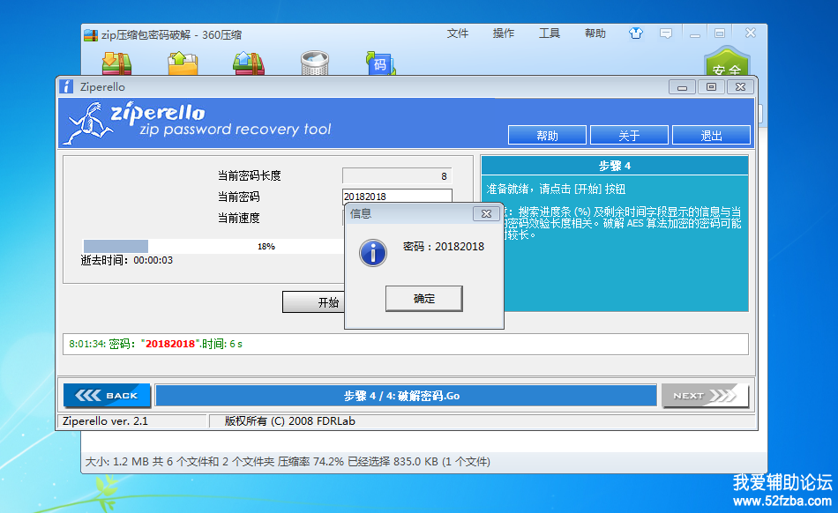Click the 逝去时间: 00:00:03 text
Viewport: 838px width, 513px height.
pyautogui.click(x=127, y=261)
